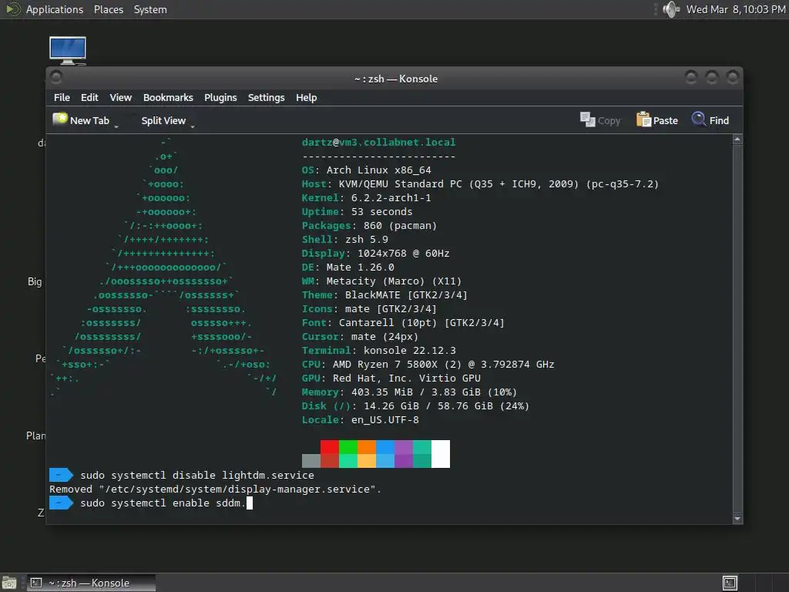789x592 pixels.
Task: Click the Konsole taskbar entry
Action: pyautogui.click(x=91, y=583)
